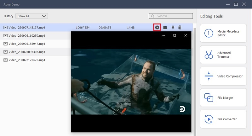
Task: Click the video preview frame
Action: pyautogui.click(x=131, y=81)
